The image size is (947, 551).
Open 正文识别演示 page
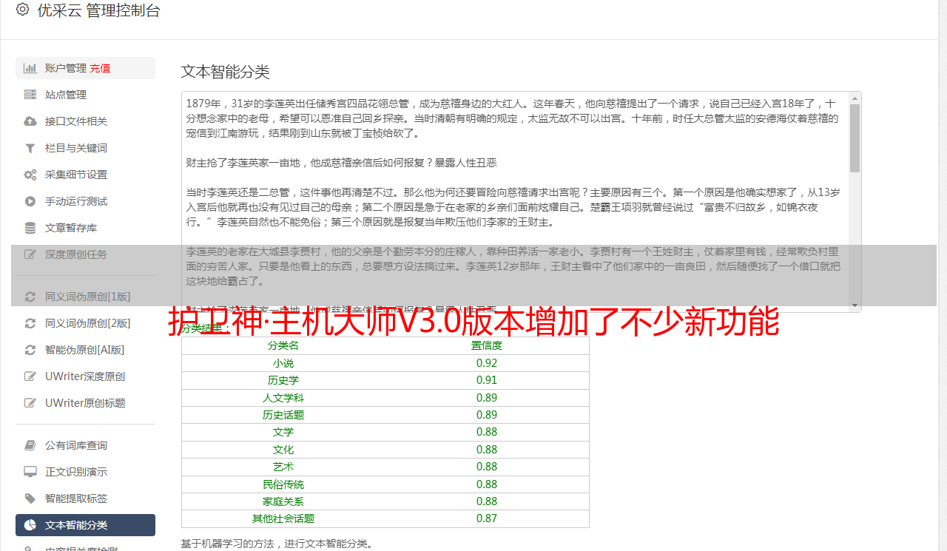[85, 472]
